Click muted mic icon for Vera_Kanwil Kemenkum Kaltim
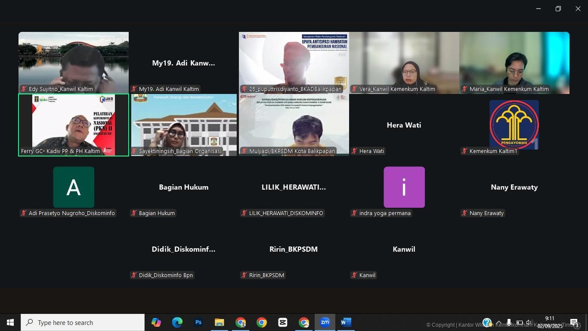This screenshot has height=331, width=588. pyautogui.click(x=354, y=89)
